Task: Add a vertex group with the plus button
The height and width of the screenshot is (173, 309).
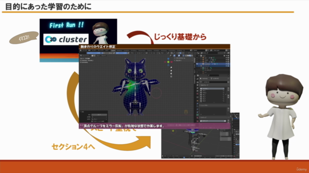Action: click(228, 88)
